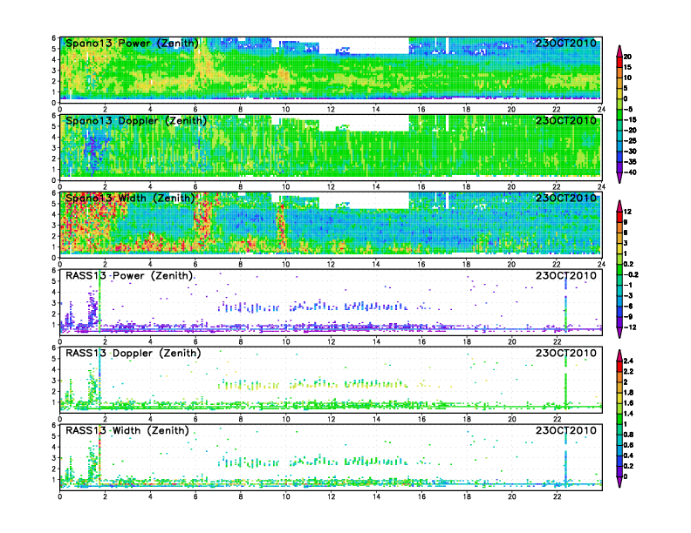Click x-axis tick '14' under RASS13 Doppler panel
The width and height of the screenshot is (691, 533).
click(x=376, y=419)
